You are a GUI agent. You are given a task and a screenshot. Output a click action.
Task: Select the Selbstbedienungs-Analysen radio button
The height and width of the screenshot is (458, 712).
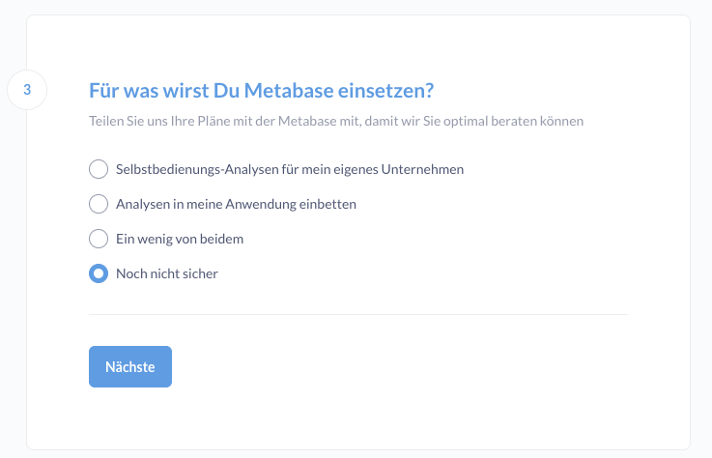pos(99,169)
